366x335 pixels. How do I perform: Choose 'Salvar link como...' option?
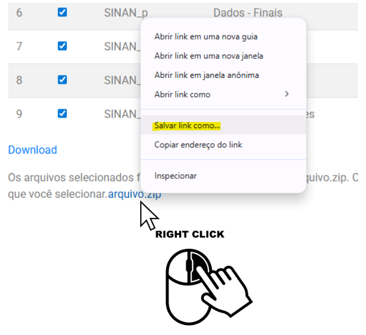(224, 125)
